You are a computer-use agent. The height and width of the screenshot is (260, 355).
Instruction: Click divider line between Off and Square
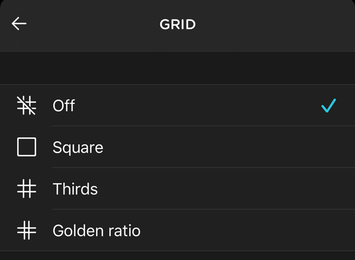point(203,126)
